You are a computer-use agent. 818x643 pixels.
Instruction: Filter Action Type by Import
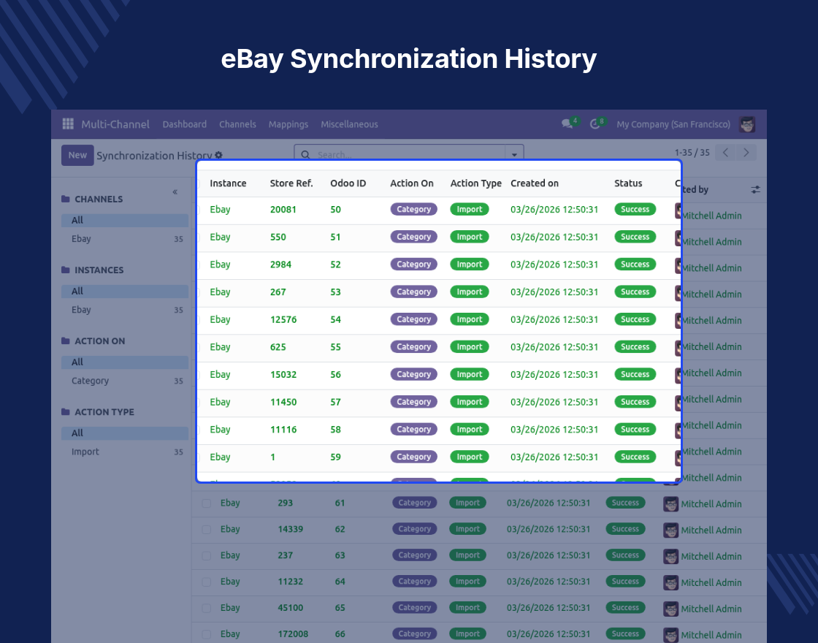(x=125, y=452)
